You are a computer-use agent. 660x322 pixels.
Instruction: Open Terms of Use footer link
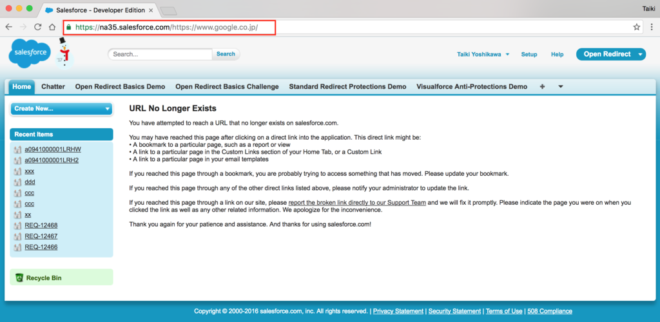[x=504, y=311]
